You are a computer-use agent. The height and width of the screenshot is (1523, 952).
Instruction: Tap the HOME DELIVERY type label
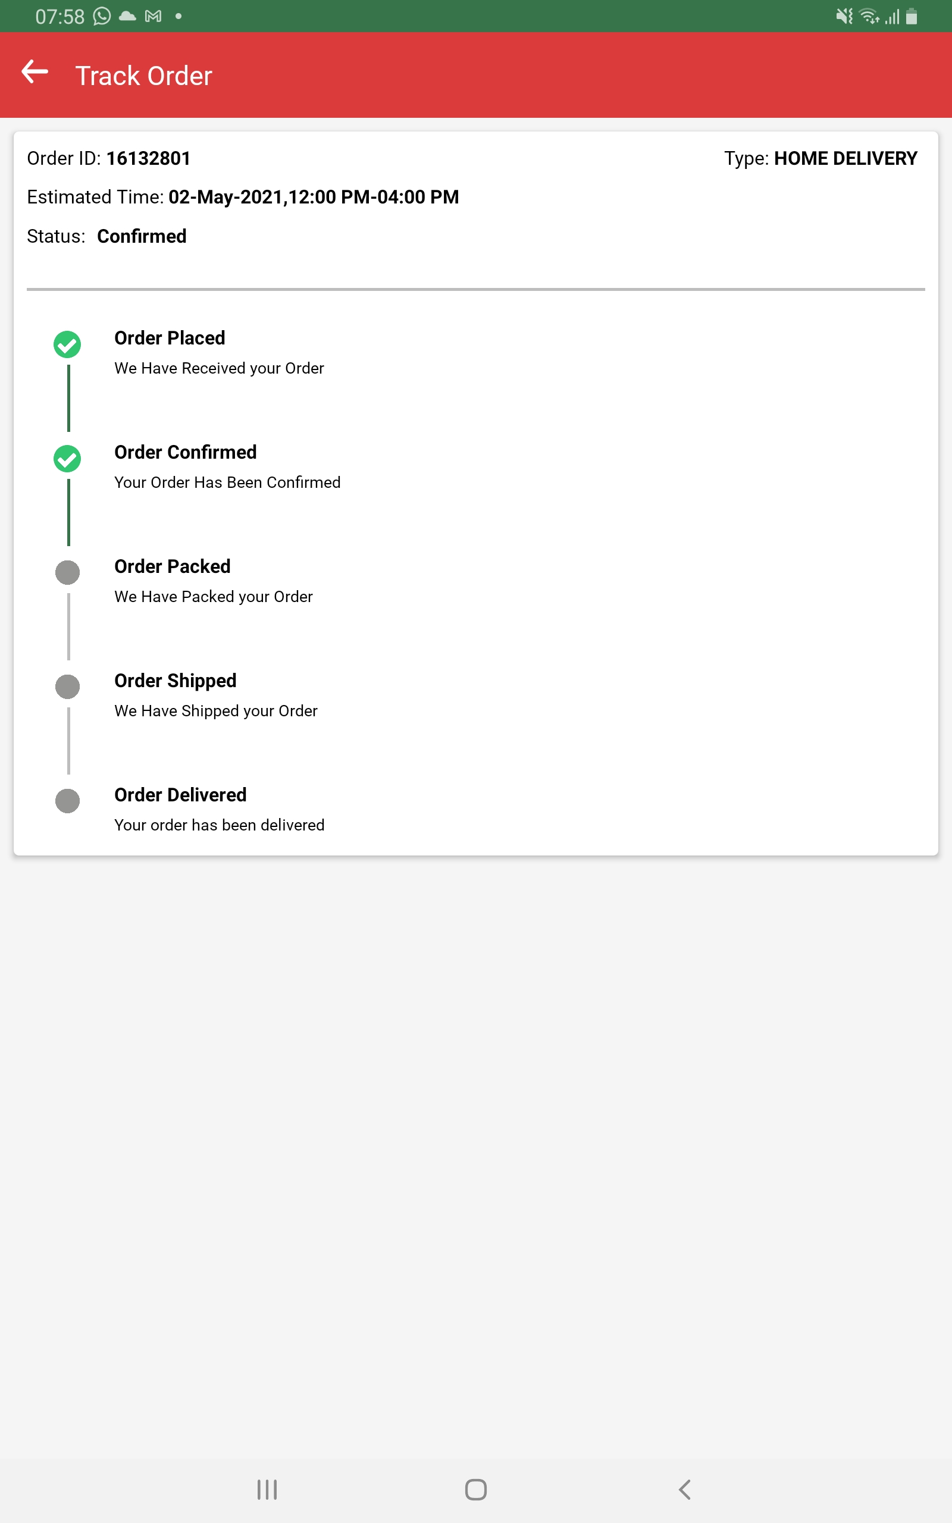click(x=845, y=159)
